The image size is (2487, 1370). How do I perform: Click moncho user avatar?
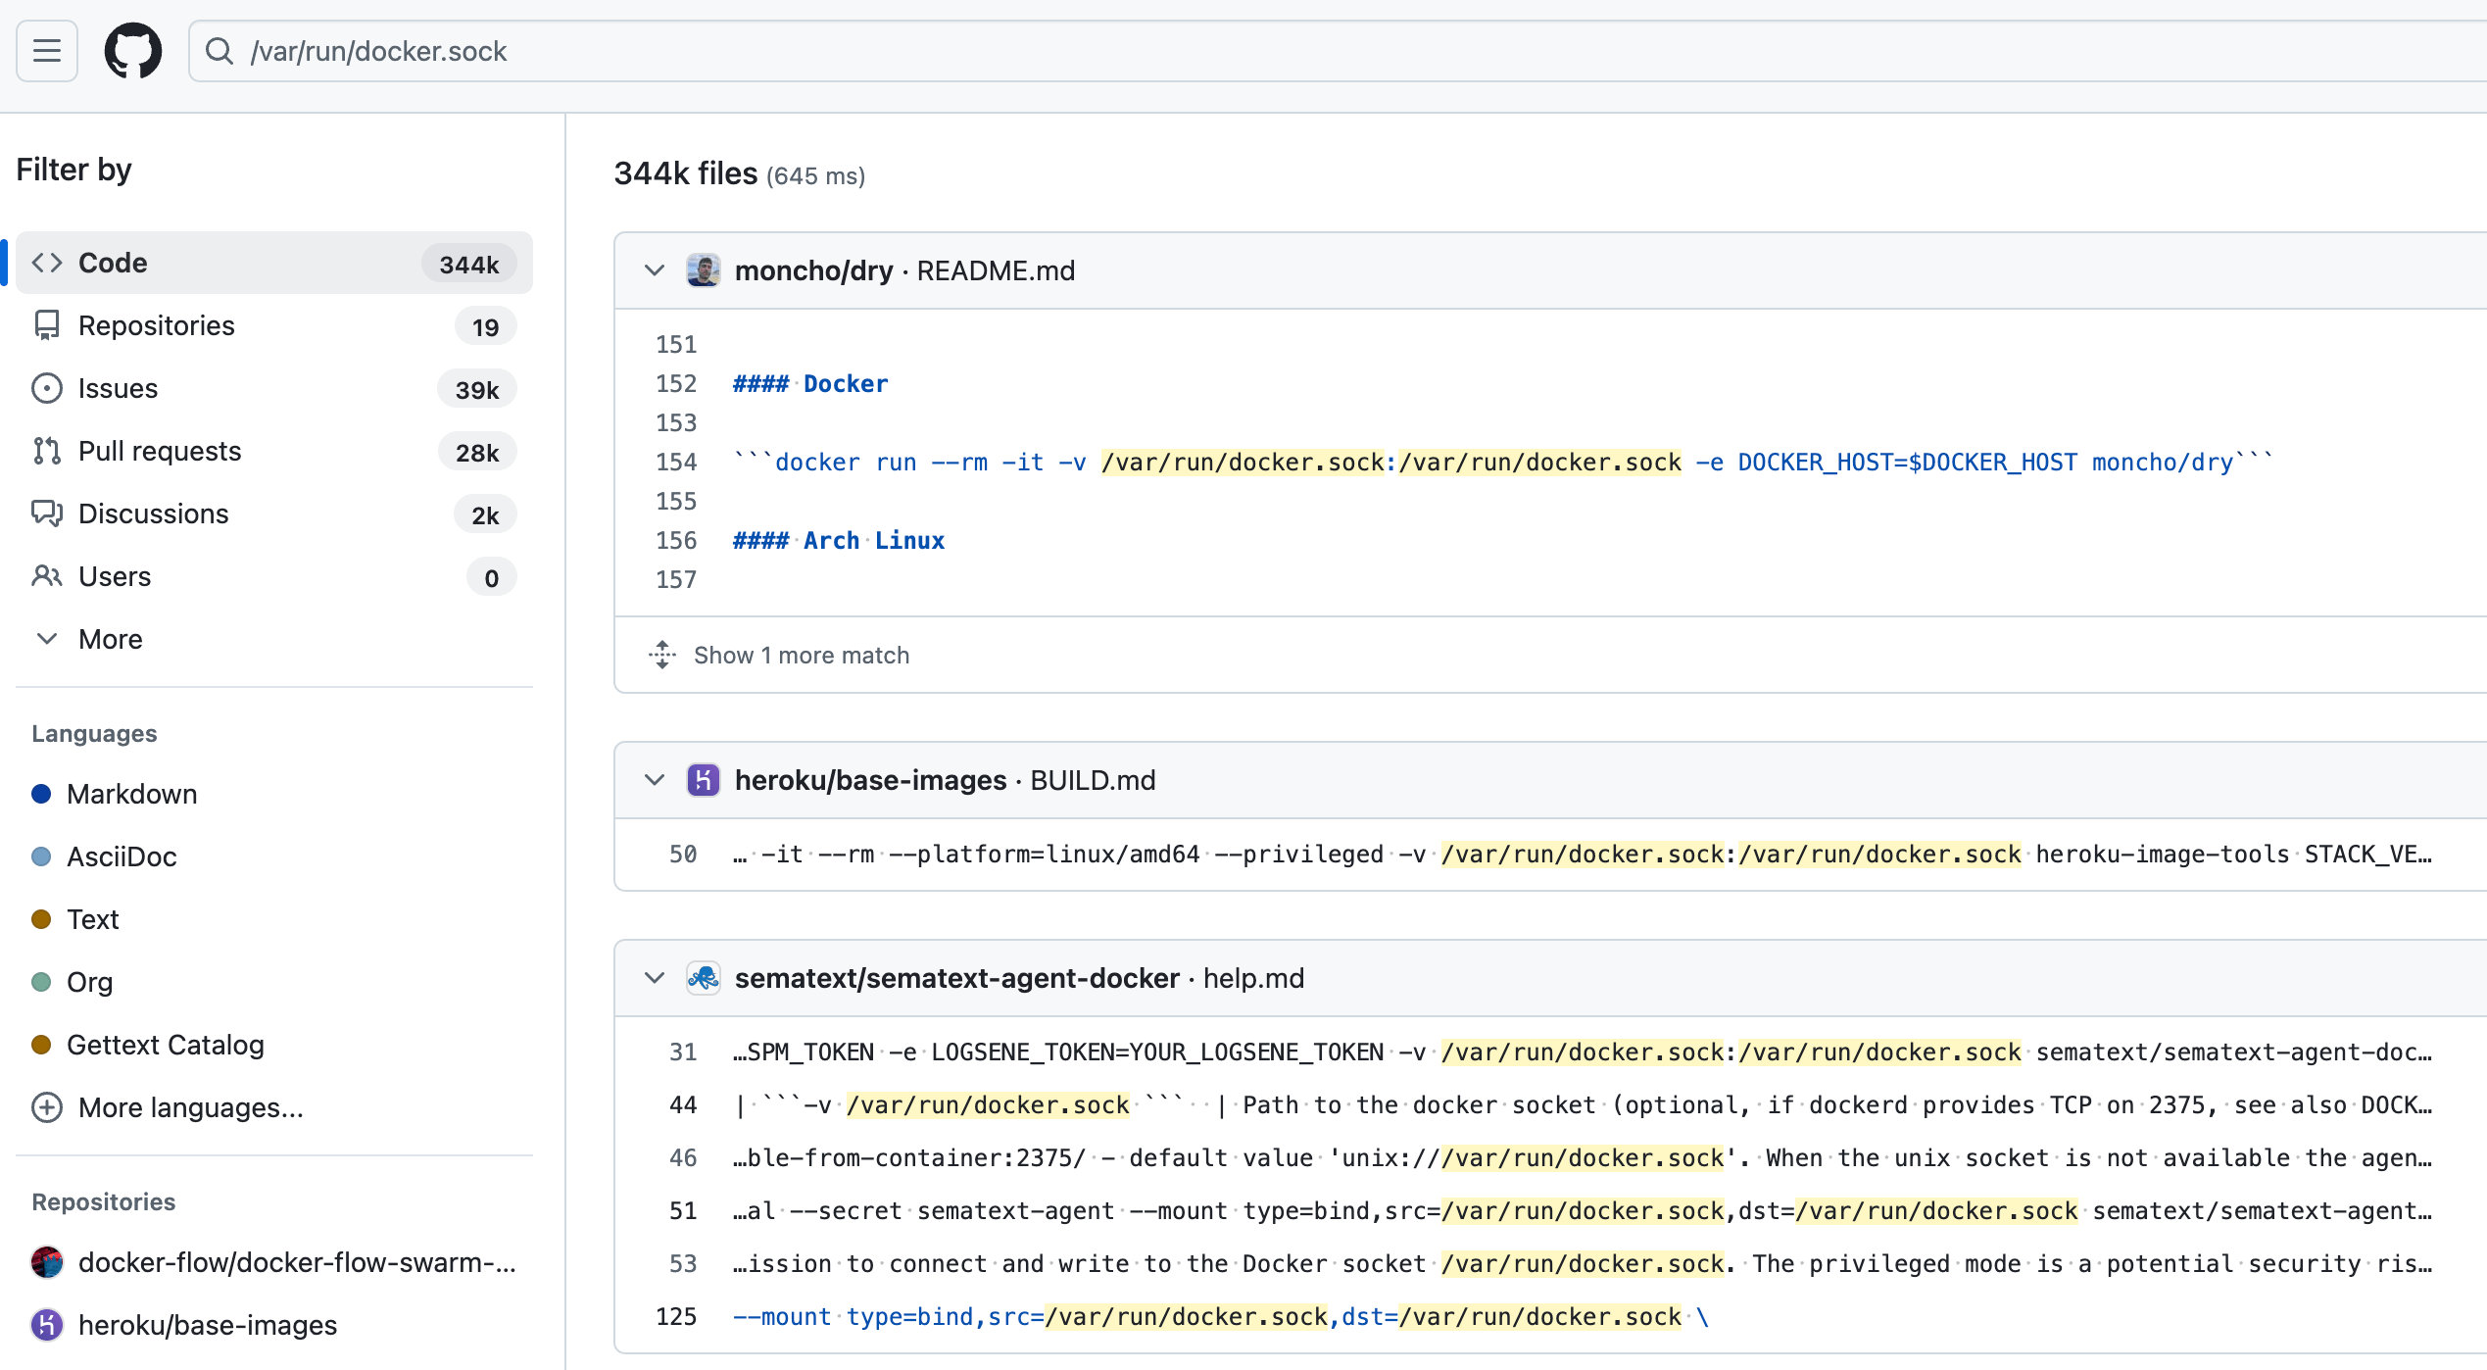pos(704,270)
